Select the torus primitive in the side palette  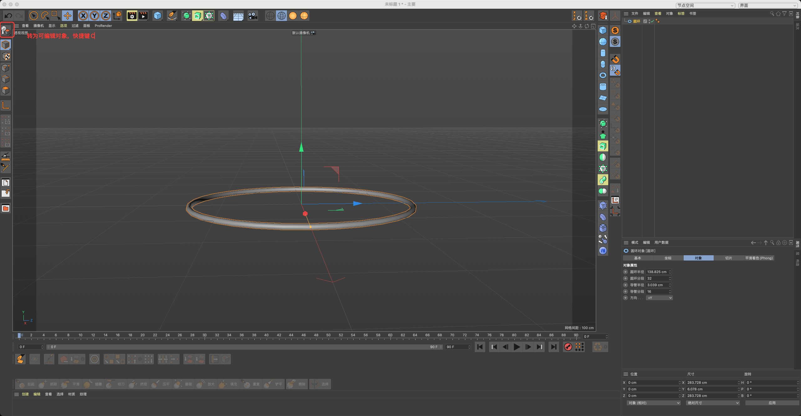(603, 75)
